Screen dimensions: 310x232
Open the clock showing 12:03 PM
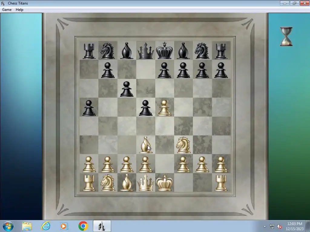click(295, 226)
